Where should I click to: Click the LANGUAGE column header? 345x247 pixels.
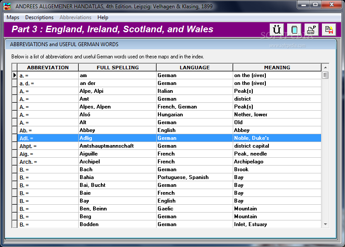pos(194,68)
